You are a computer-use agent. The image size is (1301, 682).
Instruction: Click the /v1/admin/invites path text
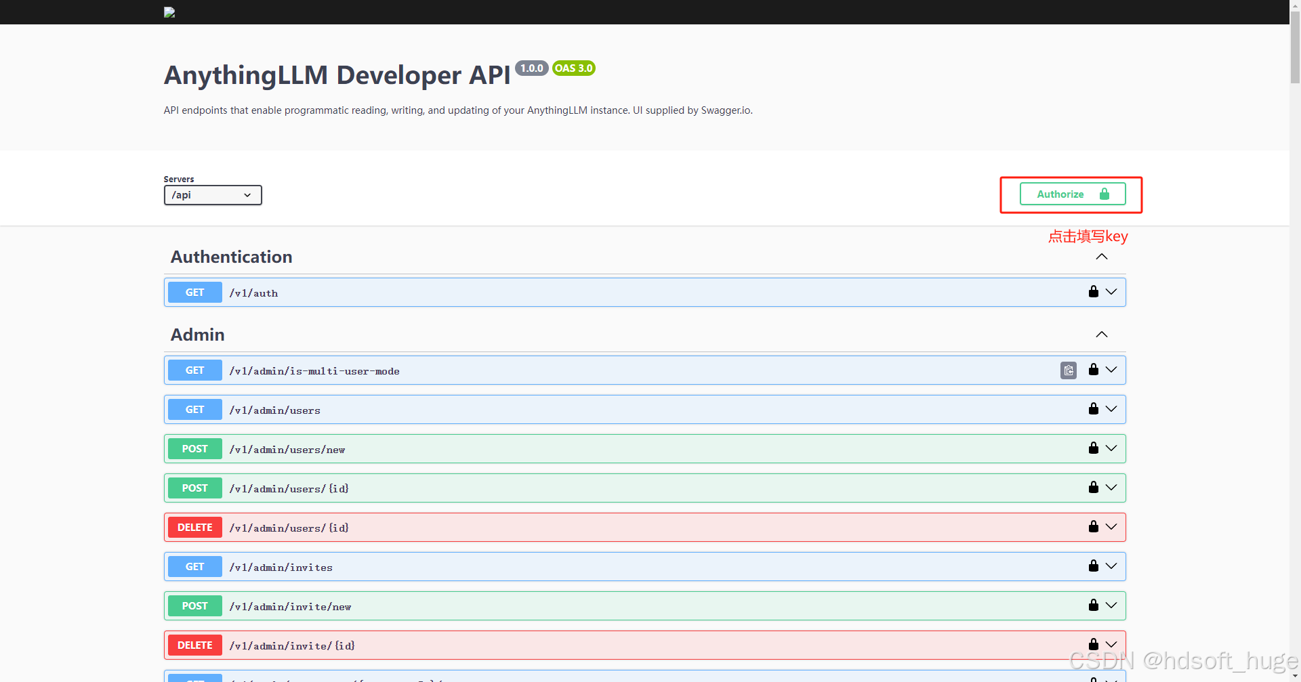click(x=281, y=568)
